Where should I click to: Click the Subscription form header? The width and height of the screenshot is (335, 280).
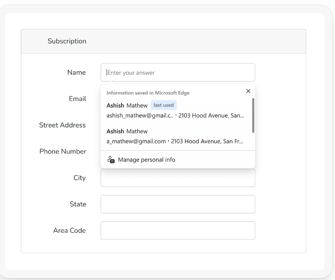tap(67, 41)
